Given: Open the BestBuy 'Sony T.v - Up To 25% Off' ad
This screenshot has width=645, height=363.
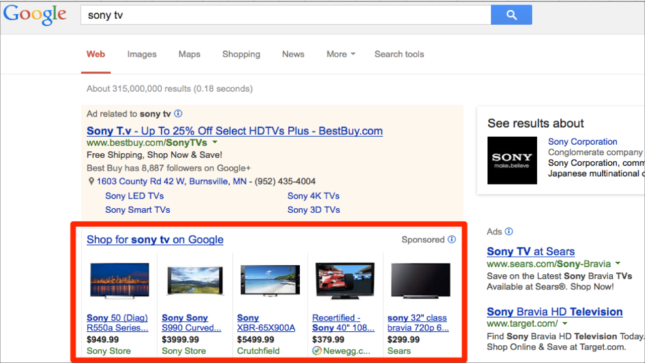Looking at the screenshot, I should click(x=234, y=131).
